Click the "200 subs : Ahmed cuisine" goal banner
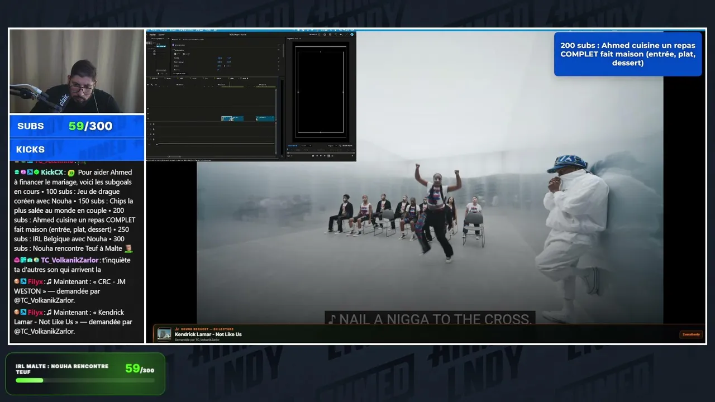715x402 pixels. point(628,54)
